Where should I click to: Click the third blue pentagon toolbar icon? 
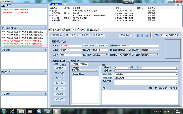147,35
